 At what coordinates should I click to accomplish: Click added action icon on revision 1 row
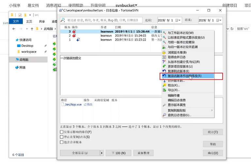[78, 39]
